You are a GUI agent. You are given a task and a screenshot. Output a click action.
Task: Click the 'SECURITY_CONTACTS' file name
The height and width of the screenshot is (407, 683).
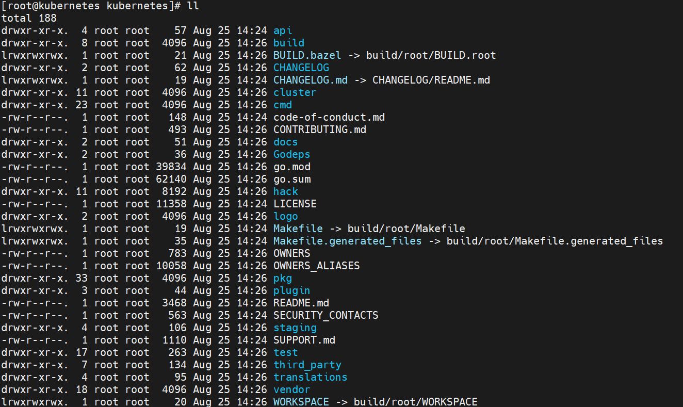[326, 315]
